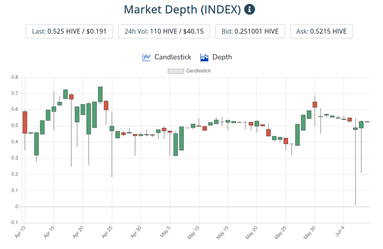The width and height of the screenshot is (383, 249).
Task: Click the Depth chart icon
Action: (204, 57)
